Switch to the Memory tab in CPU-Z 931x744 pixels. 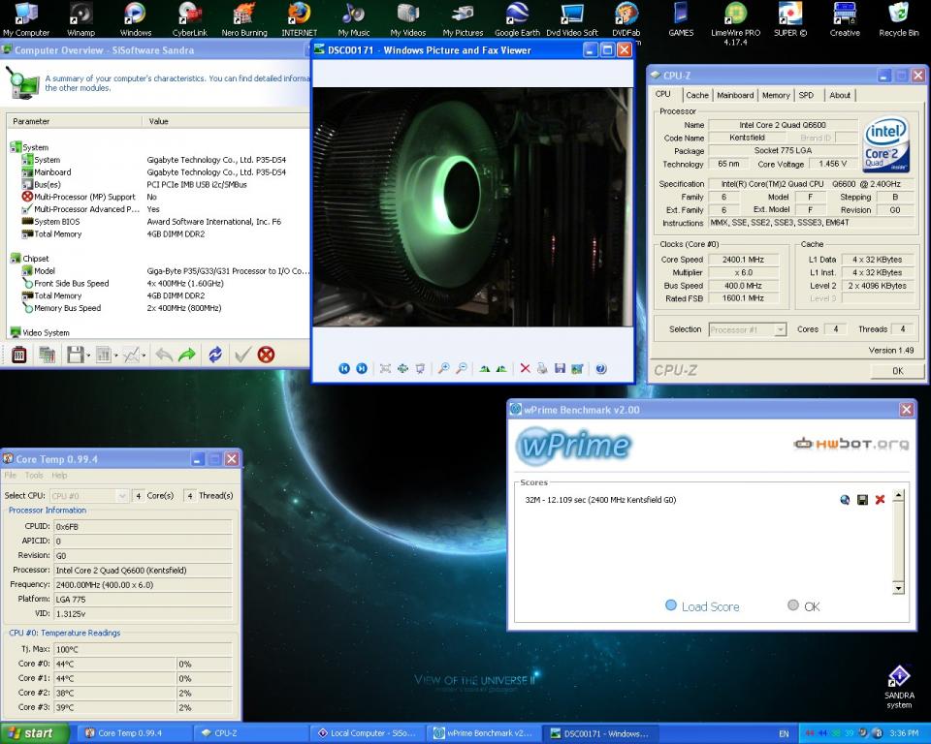tap(776, 95)
